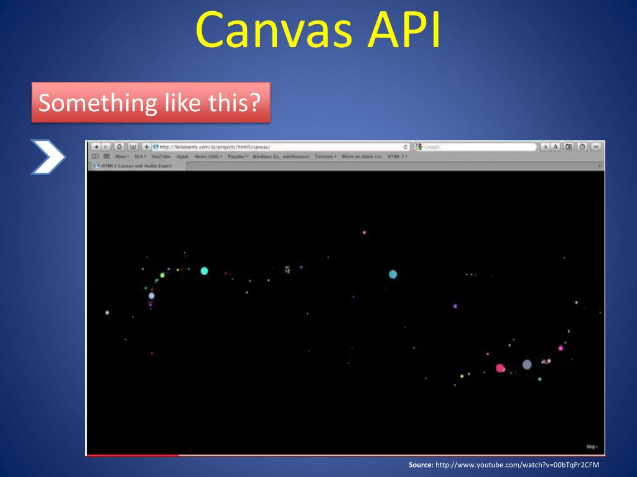Open the Top Sites crown icon
Viewport: 637px width, 477px height.
coord(133,147)
